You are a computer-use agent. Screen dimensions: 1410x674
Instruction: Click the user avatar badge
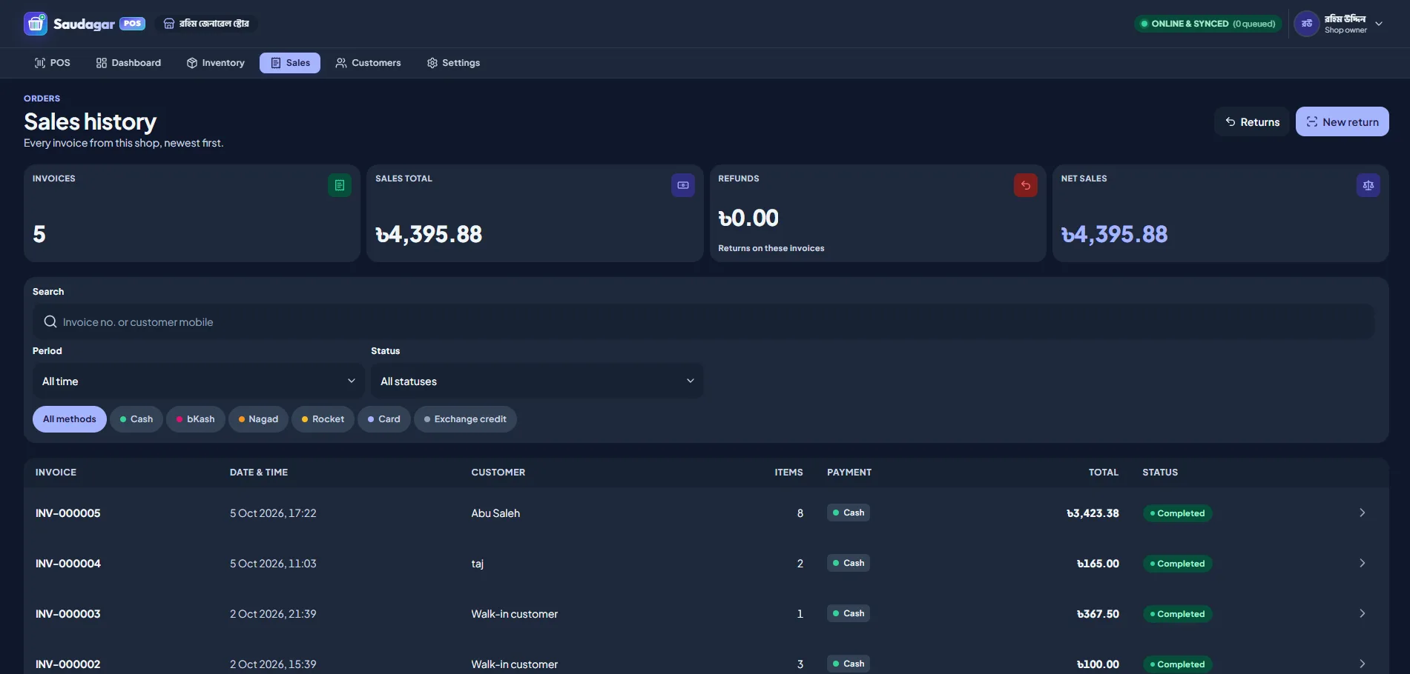[x=1307, y=24]
